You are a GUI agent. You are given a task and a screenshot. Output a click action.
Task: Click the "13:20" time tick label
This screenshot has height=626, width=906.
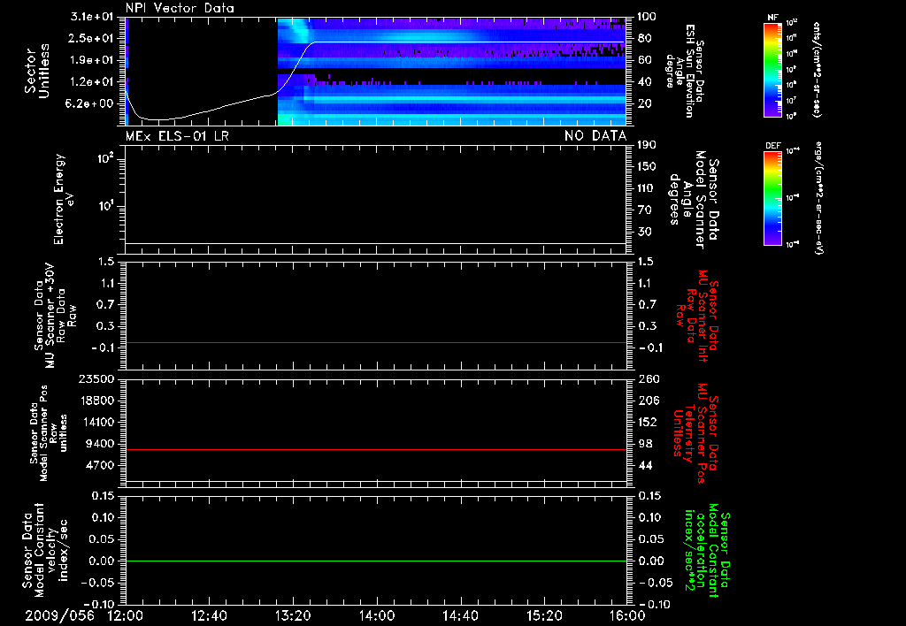[293, 615]
